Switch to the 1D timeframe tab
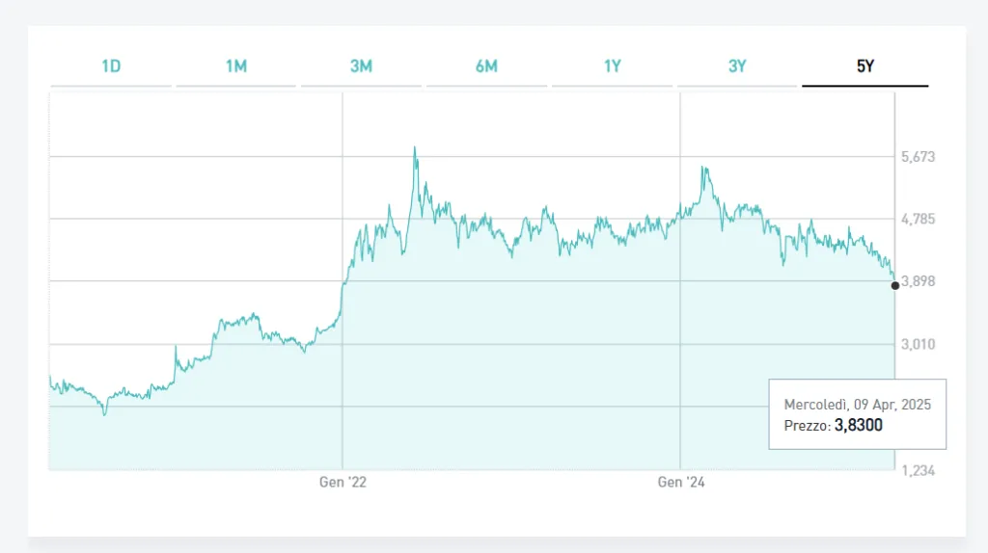The image size is (988, 553). (x=111, y=66)
